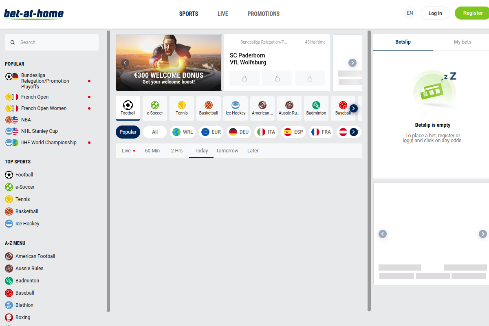Filter by Popular leagues

click(x=128, y=132)
